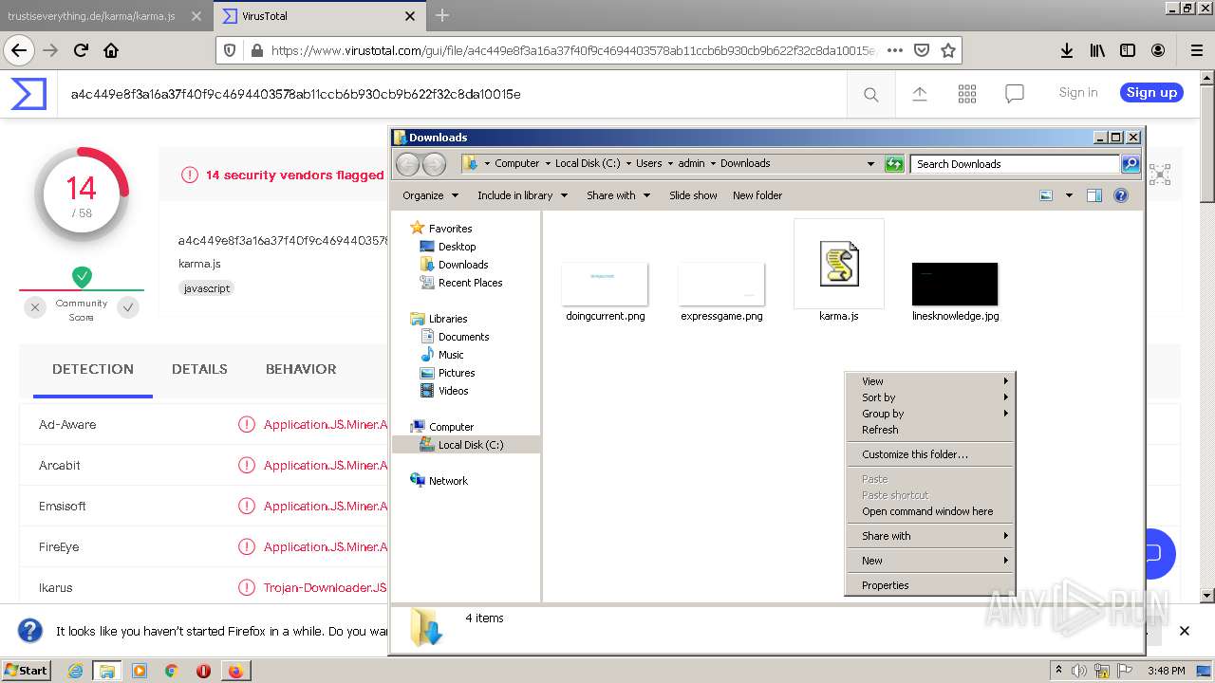The image size is (1215, 683).
Task: Click the Explorer refresh address icon
Action: pos(894,163)
